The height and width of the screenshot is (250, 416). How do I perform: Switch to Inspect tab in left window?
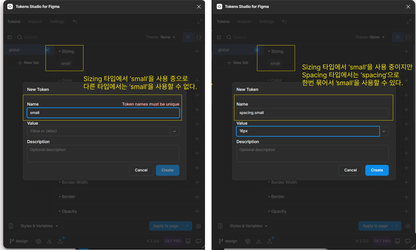tap(35, 22)
